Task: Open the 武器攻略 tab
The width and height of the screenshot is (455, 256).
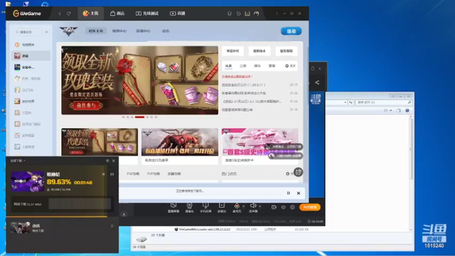Action: point(174,174)
